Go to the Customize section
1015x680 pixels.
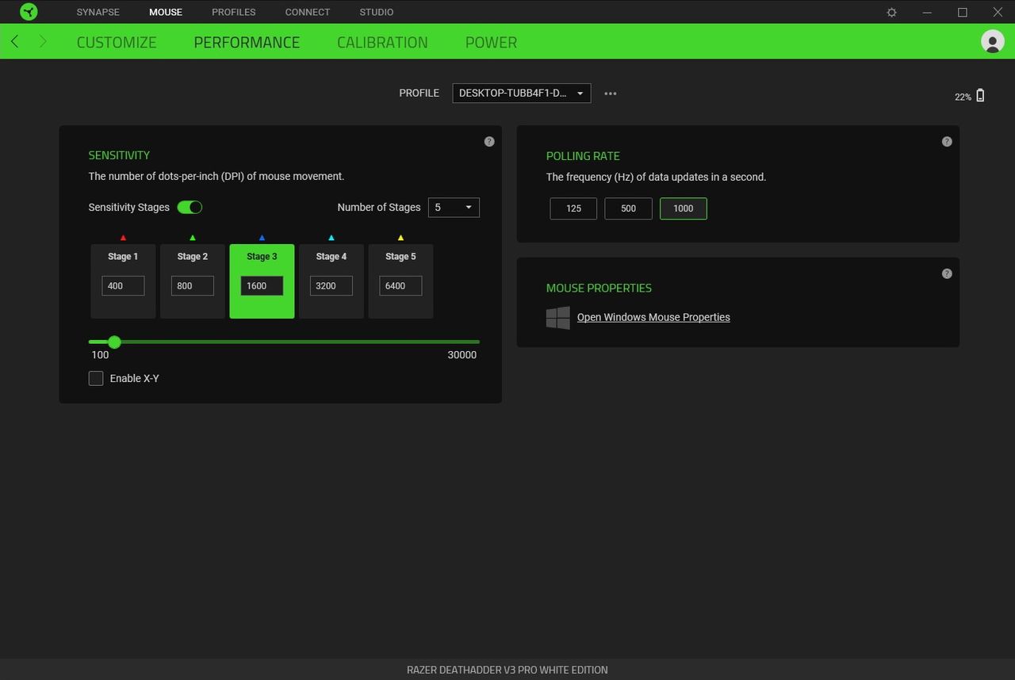[117, 42]
